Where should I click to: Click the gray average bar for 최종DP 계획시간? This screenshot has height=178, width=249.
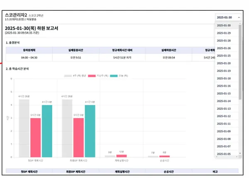pos(67,128)
